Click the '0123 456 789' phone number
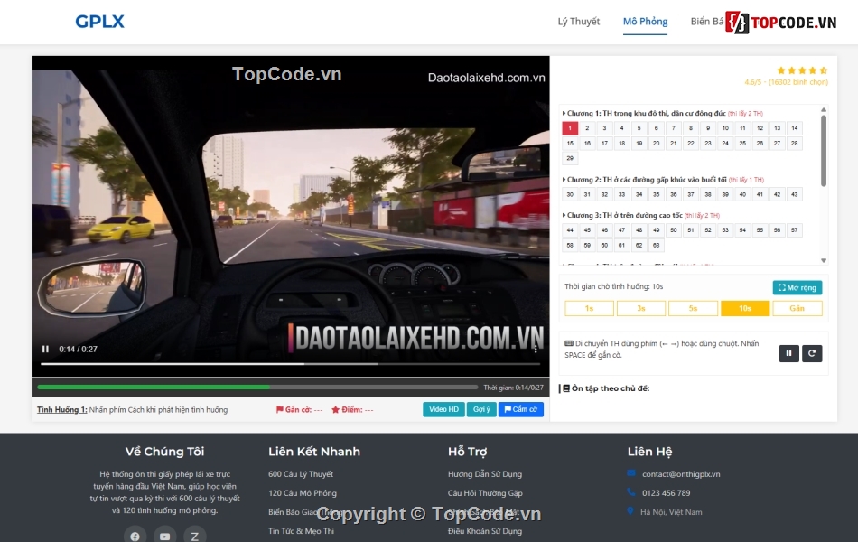858x542 pixels. pos(666,493)
